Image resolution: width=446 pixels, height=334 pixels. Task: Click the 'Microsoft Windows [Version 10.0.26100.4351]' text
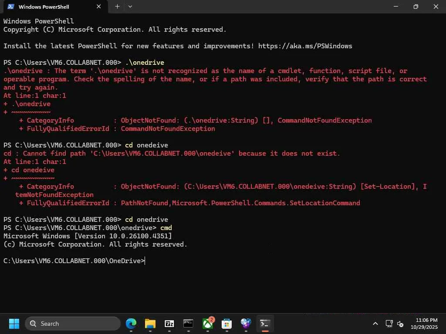[x=88, y=236]
